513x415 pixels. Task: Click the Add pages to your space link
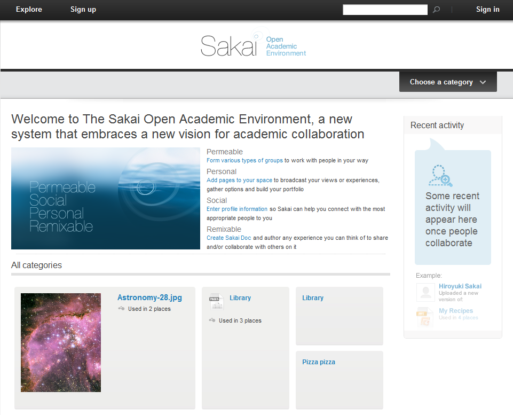click(x=239, y=181)
